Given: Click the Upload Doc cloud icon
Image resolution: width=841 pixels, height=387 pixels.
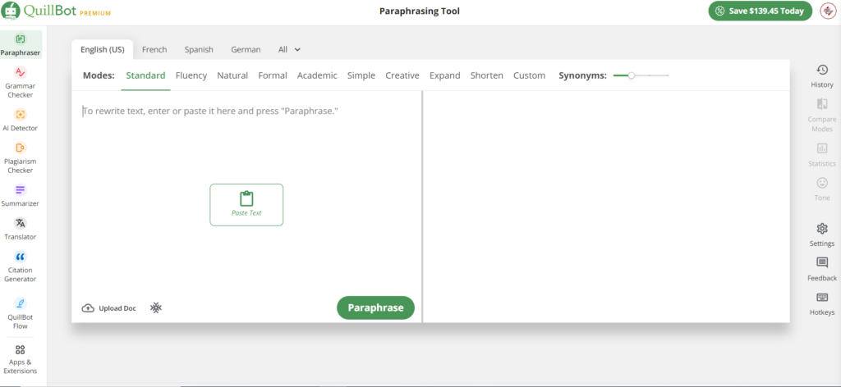Looking at the screenshot, I should (87, 307).
